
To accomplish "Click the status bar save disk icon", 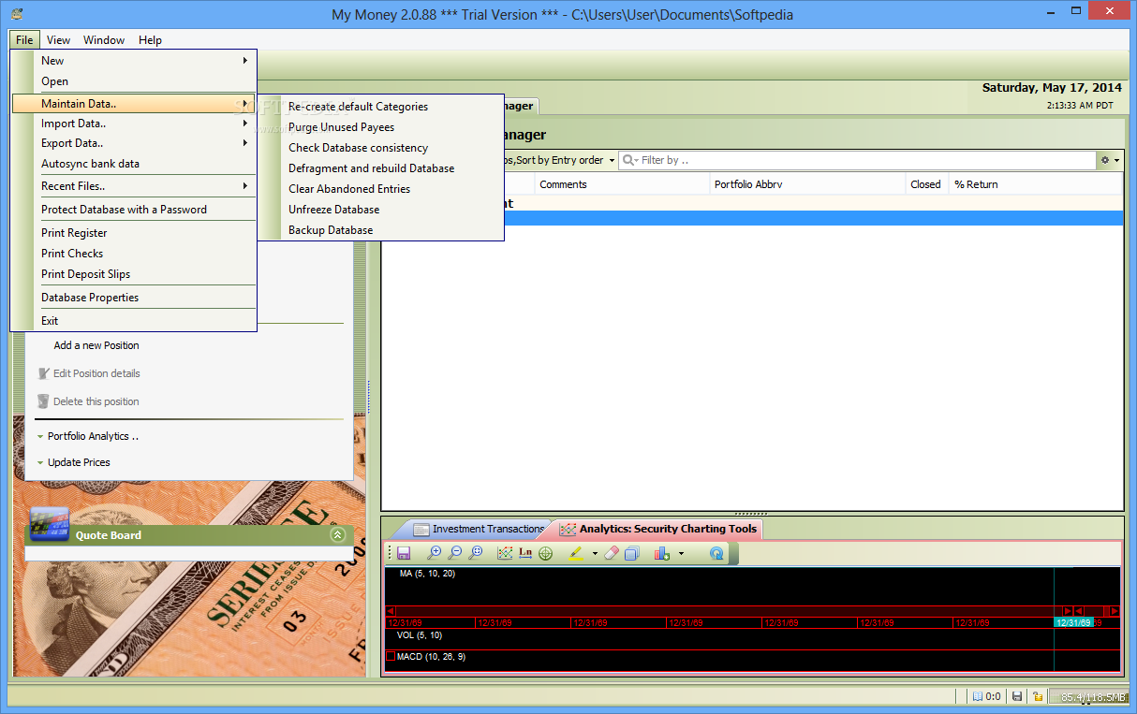I will point(1017,696).
